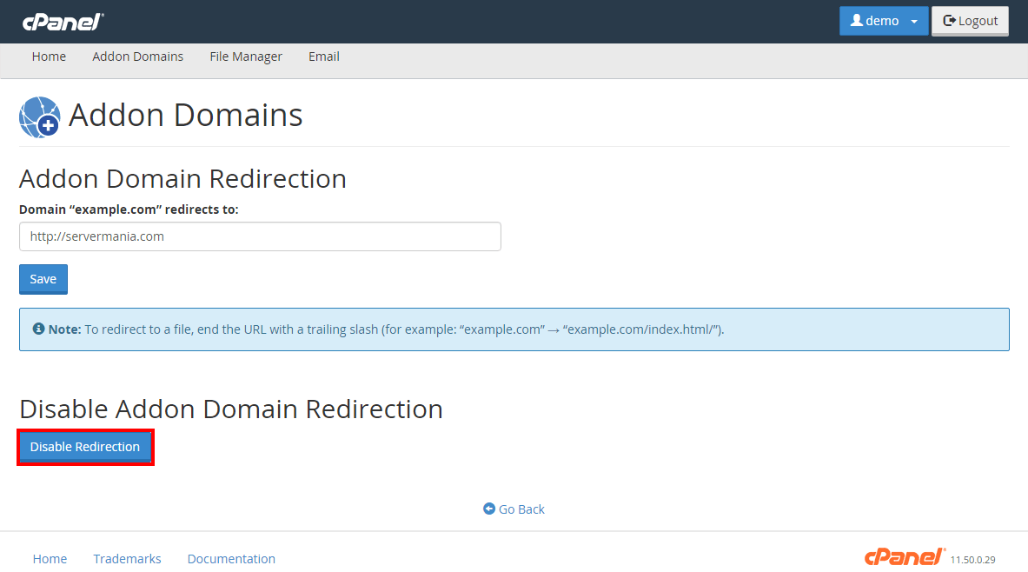Open the Home navigation item
This screenshot has width=1028, height=572.
point(50,57)
